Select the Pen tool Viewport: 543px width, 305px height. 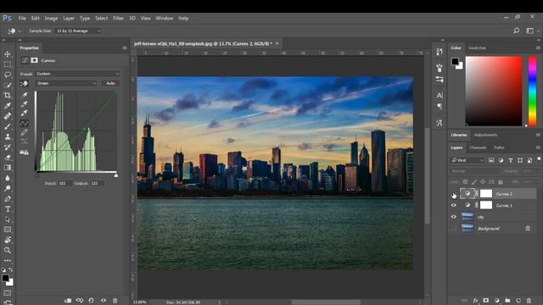pyautogui.click(x=8, y=199)
